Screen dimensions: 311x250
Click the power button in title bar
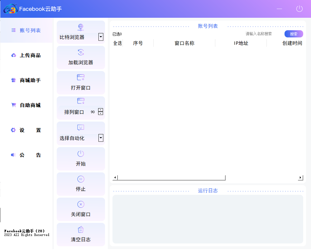299,9
